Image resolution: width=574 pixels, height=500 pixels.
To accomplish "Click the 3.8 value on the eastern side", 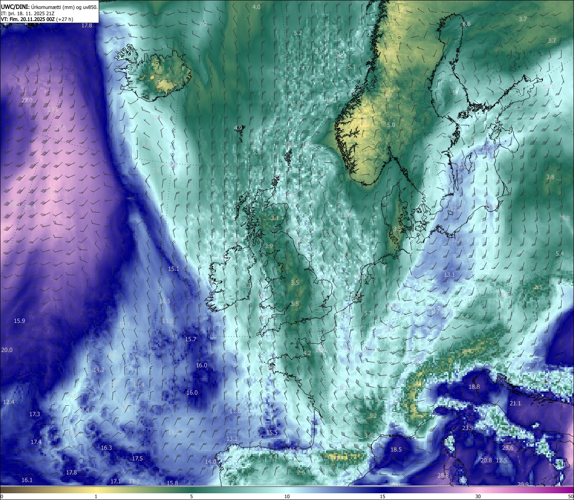I will (550, 177).
